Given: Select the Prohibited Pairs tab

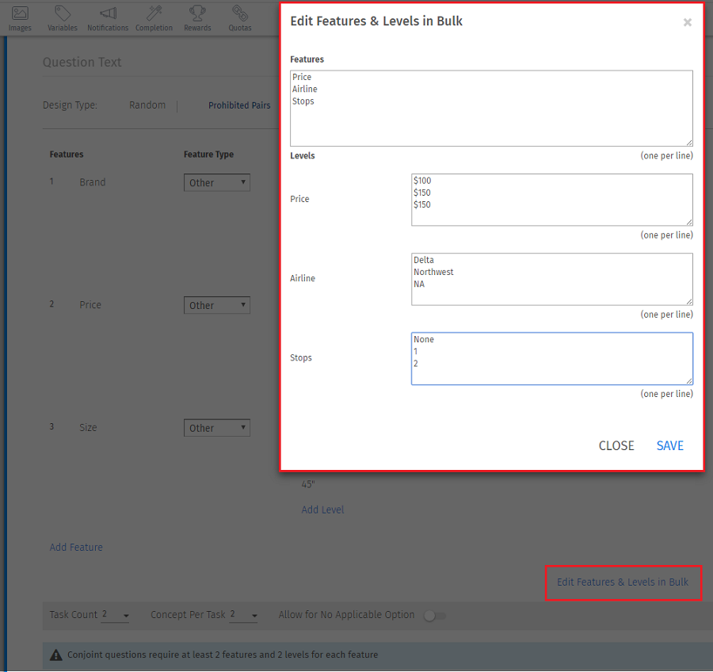Looking at the screenshot, I should [239, 105].
